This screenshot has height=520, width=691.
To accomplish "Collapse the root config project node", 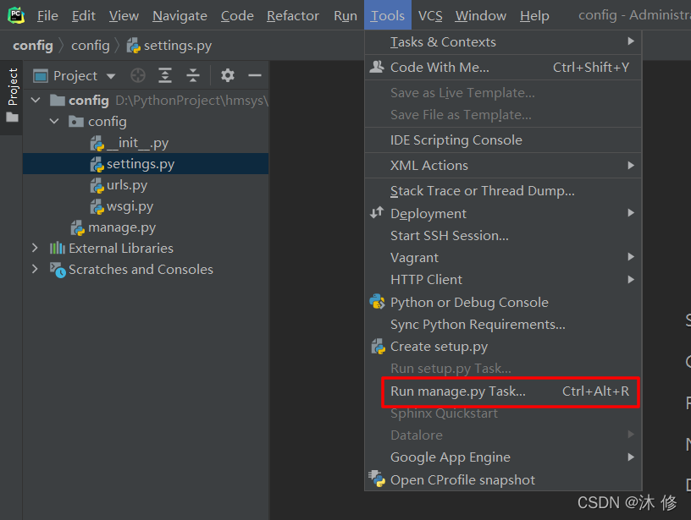I will (36, 101).
